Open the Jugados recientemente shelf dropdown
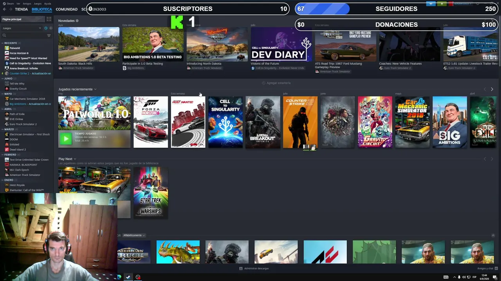 coord(95,89)
